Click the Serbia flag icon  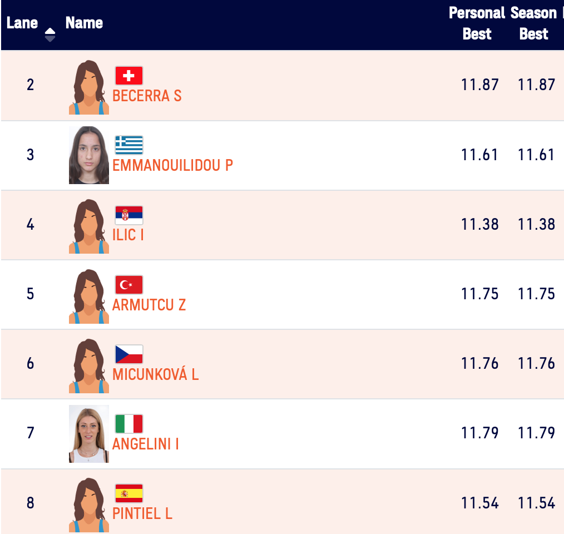click(129, 215)
